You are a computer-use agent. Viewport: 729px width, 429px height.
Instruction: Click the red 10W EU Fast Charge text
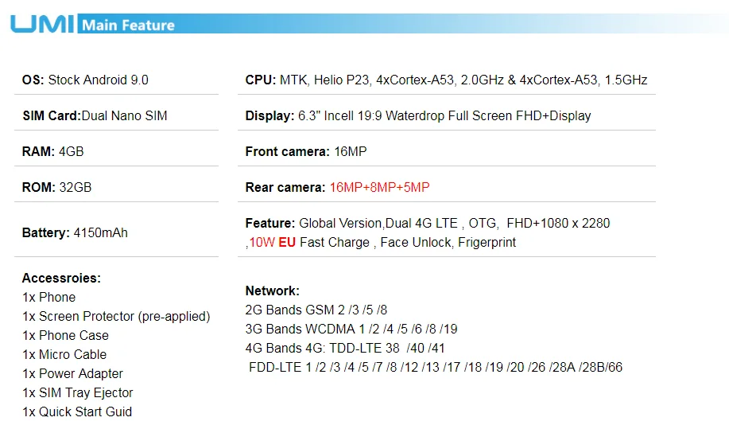(309, 243)
